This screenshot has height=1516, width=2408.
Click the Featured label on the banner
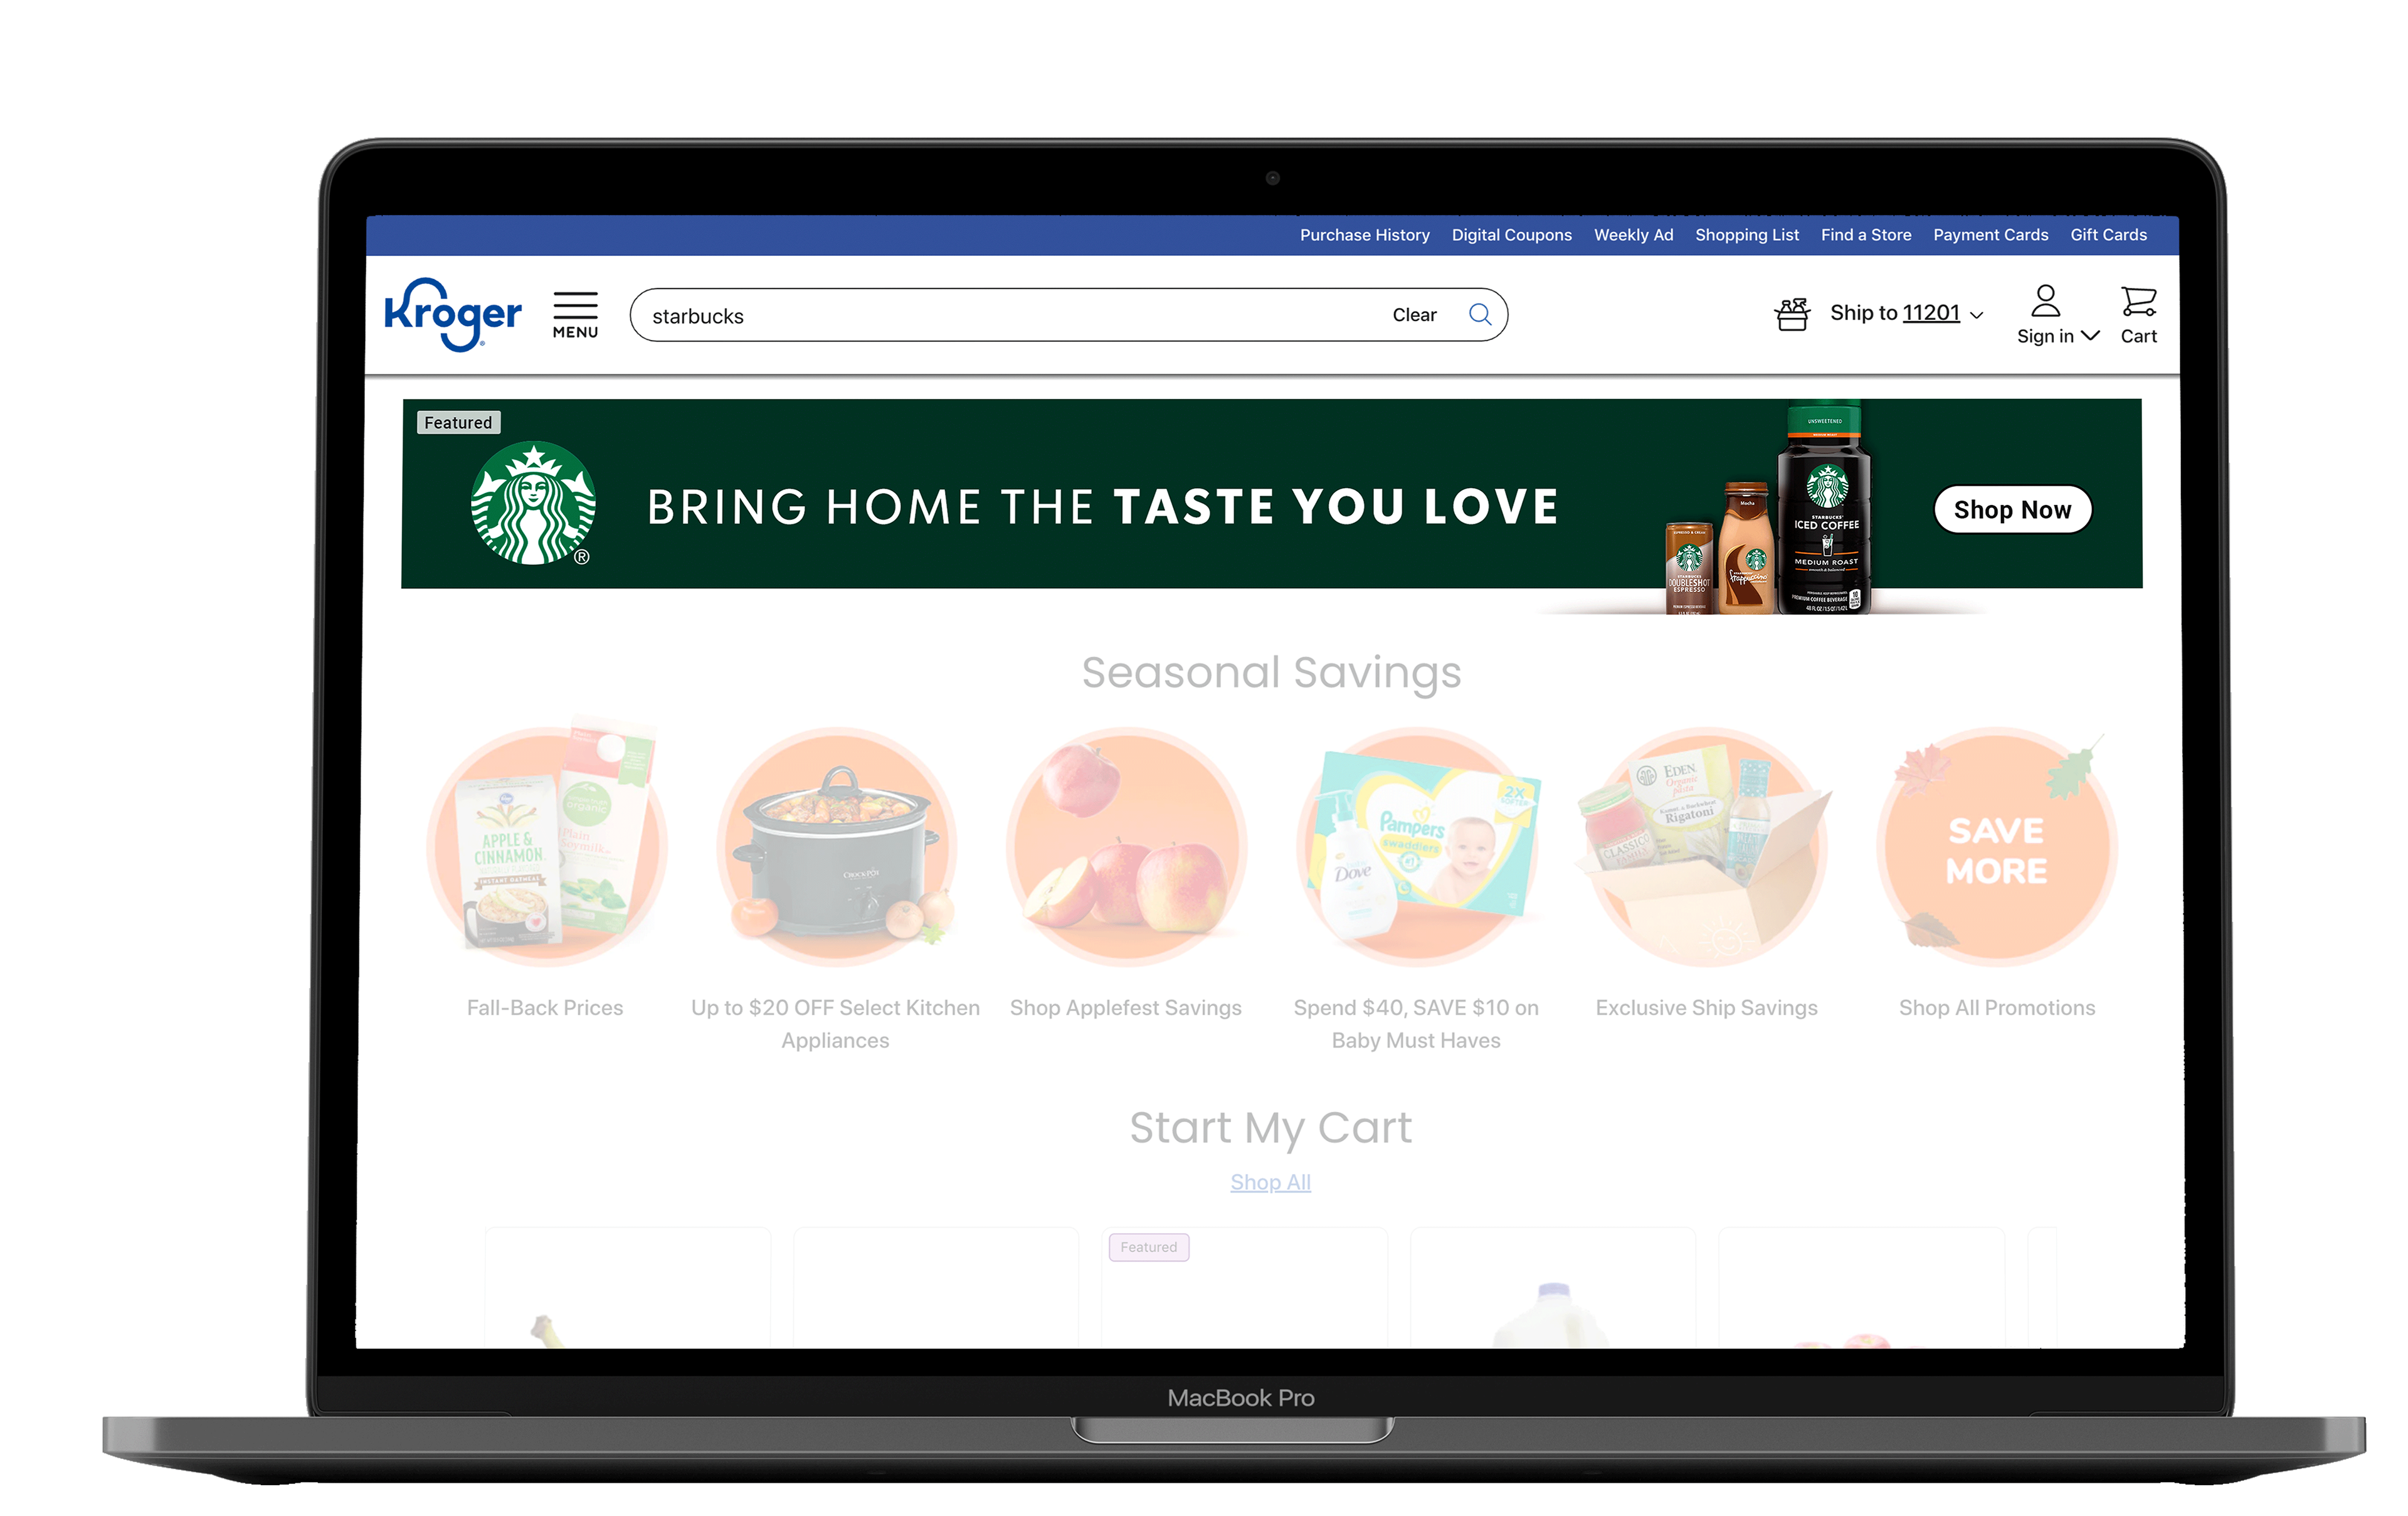point(458,423)
